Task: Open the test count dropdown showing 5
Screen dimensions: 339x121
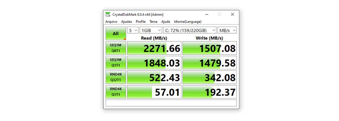Action: pos(133,30)
